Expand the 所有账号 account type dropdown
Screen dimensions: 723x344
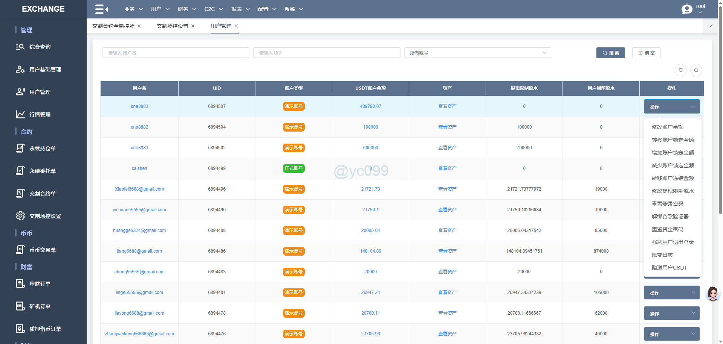point(477,53)
